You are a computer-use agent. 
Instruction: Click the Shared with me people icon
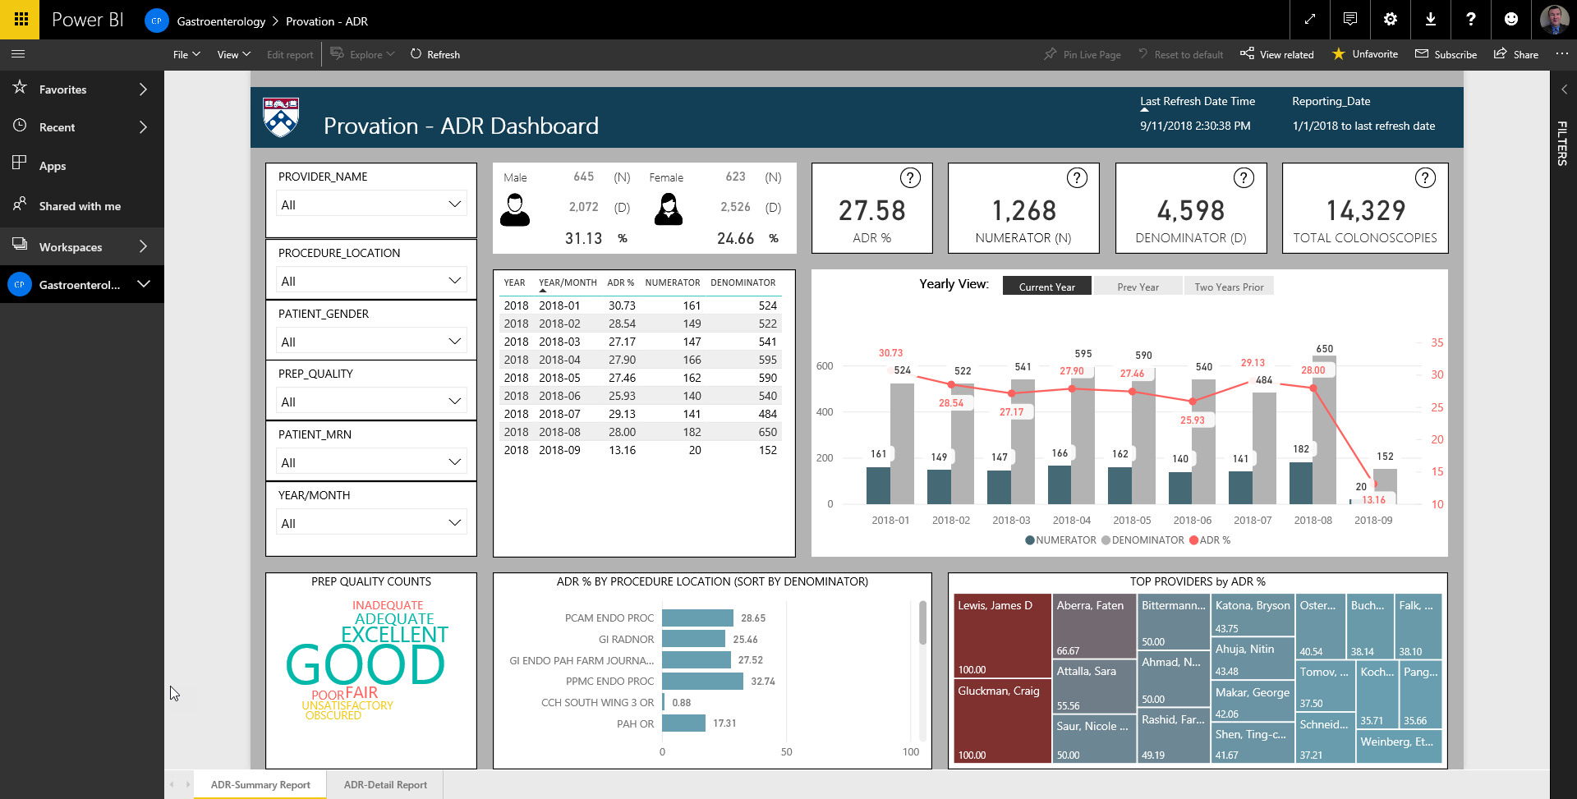point(20,204)
